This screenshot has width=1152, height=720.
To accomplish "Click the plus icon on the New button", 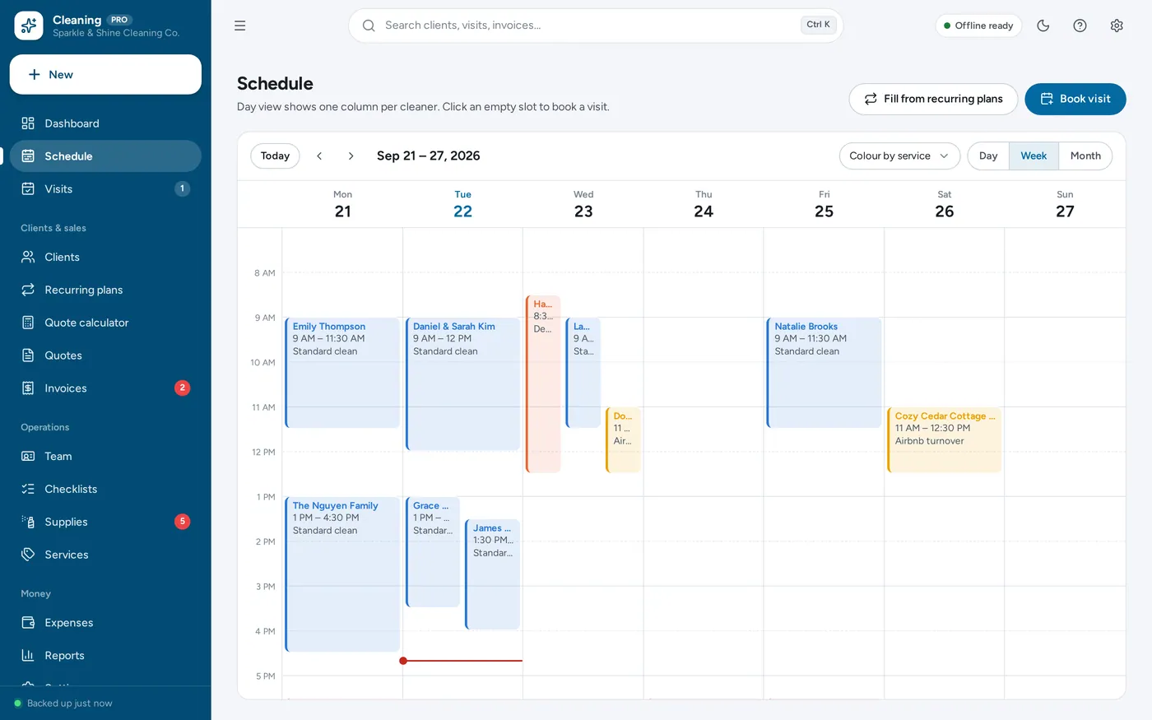I will coord(35,74).
